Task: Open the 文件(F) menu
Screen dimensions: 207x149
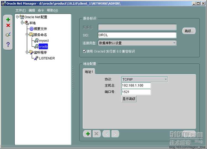Action: pos(21,10)
